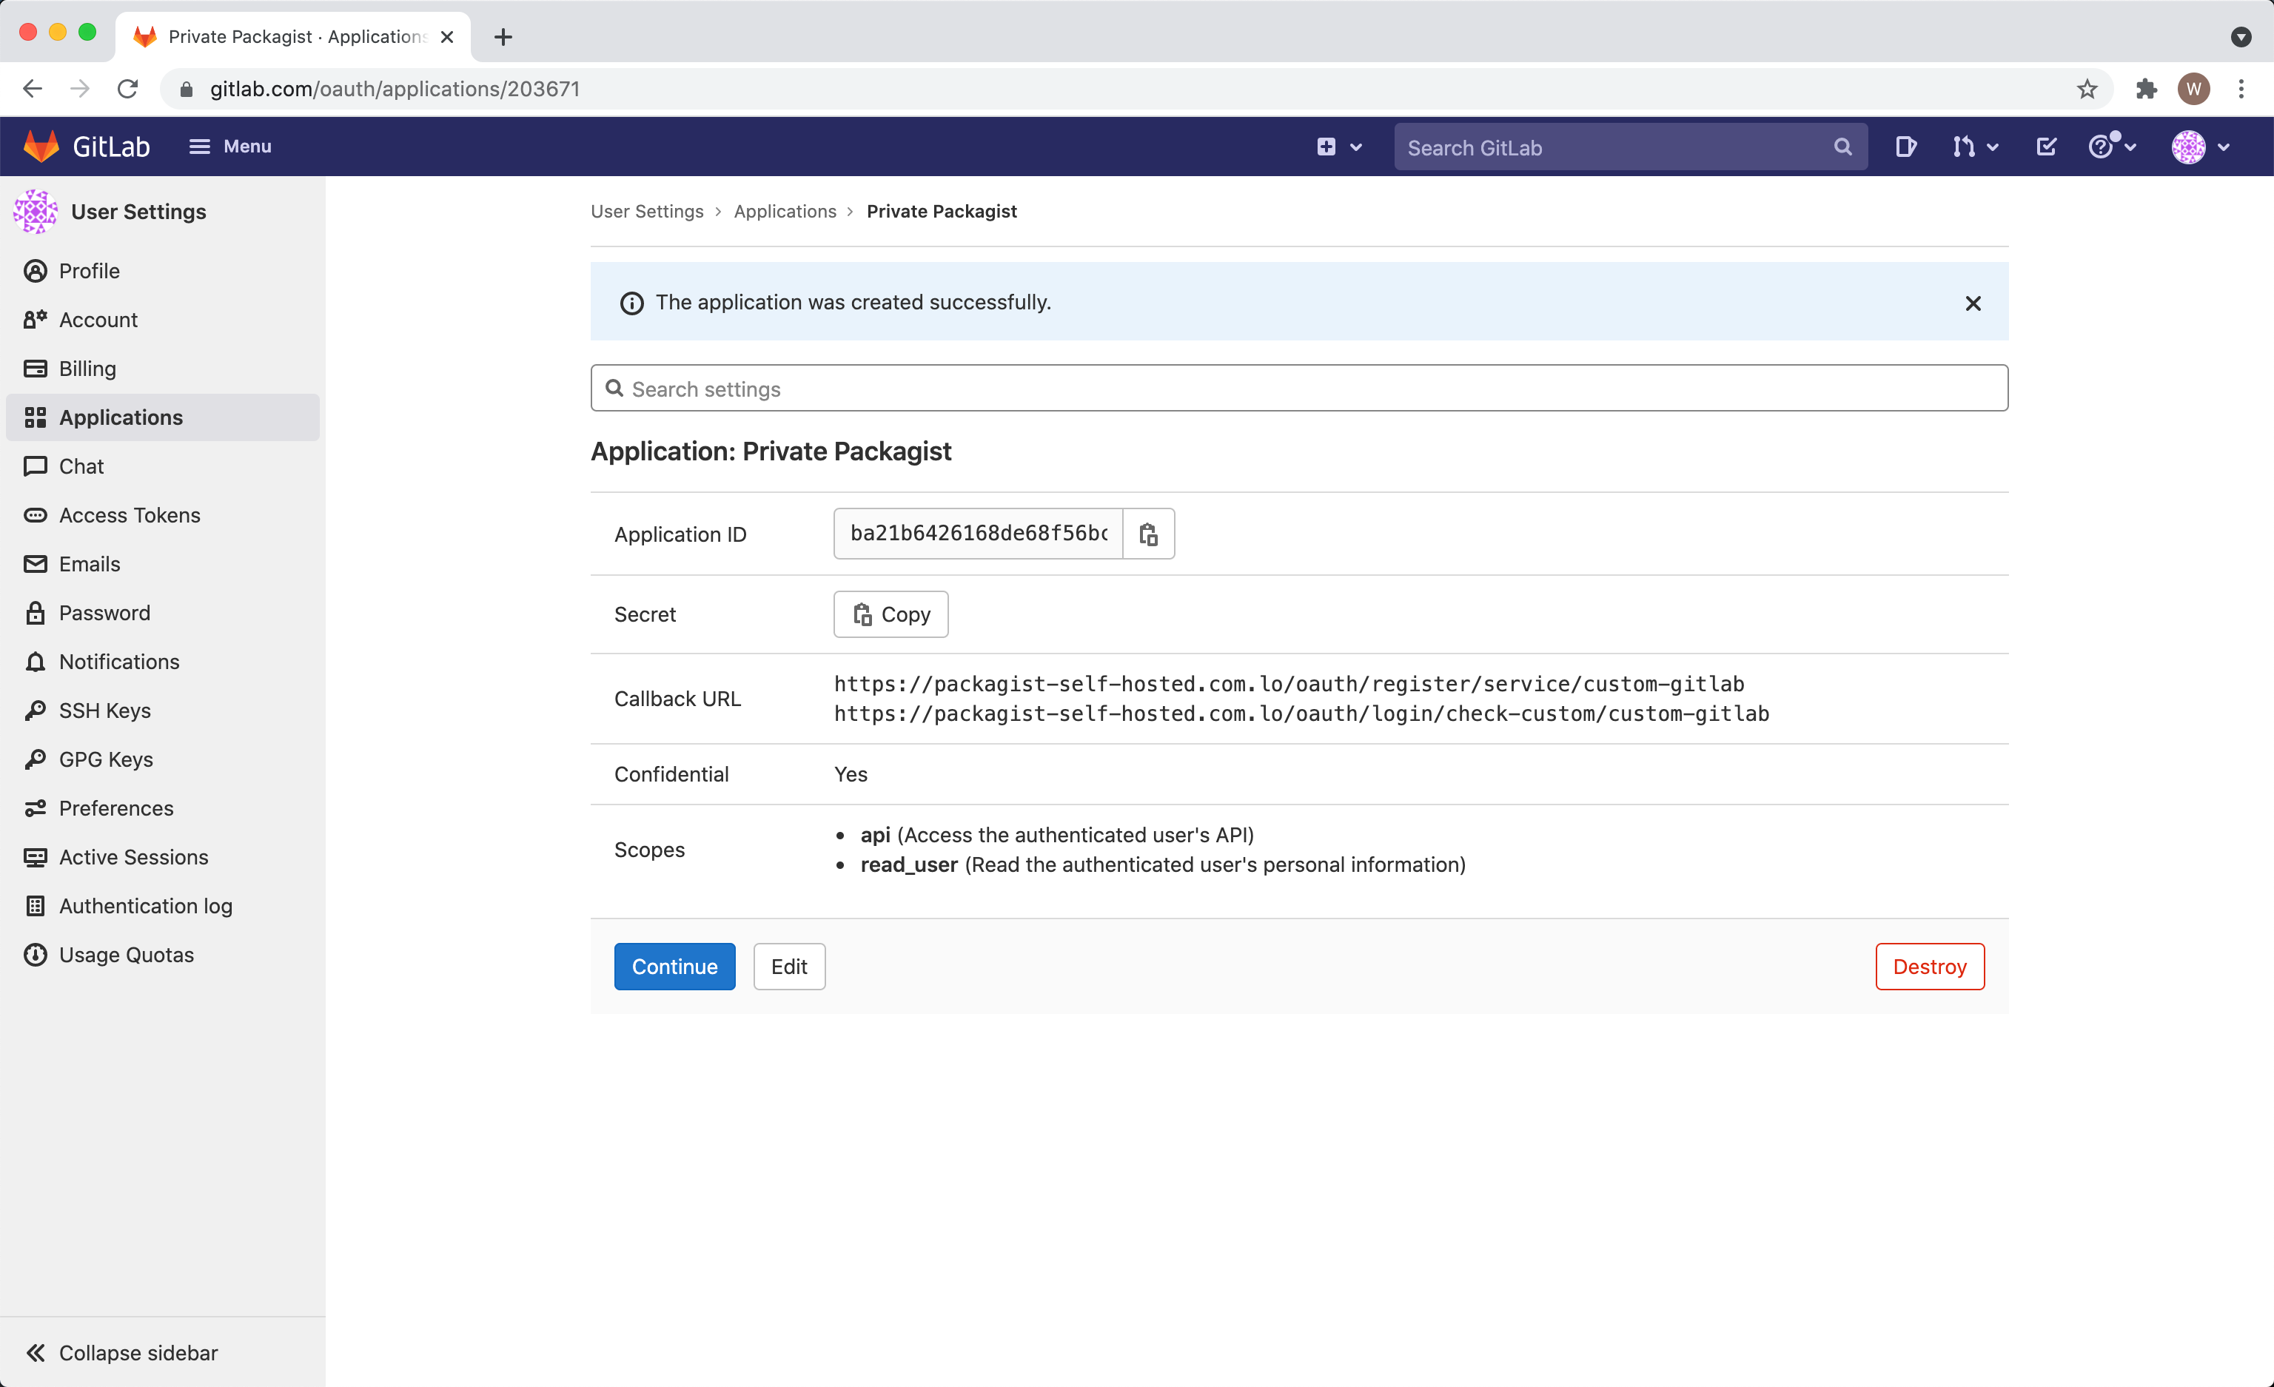This screenshot has height=1387, width=2274.
Task: Select Applications in sidebar
Action: 162,417
